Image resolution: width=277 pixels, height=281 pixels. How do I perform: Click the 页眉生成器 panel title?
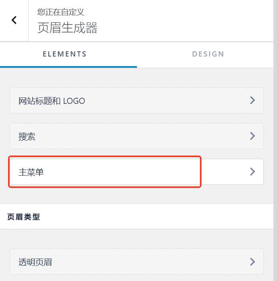pos(67,28)
